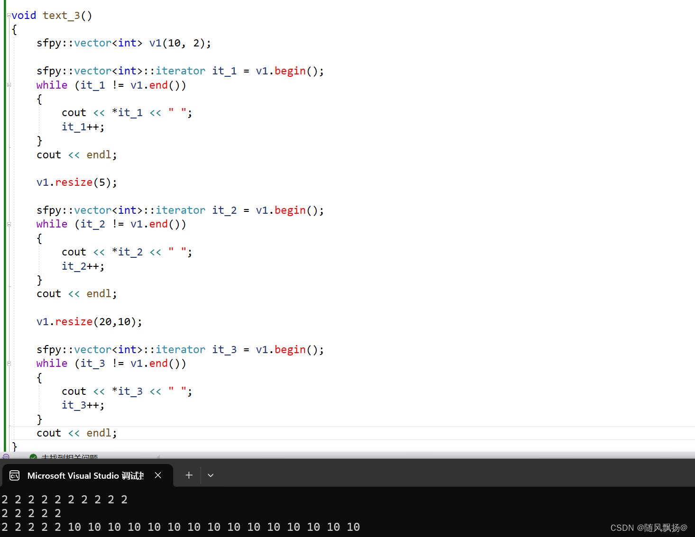Open a new terminal tab with plus button
Screen dimensions: 695x537
point(189,475)
